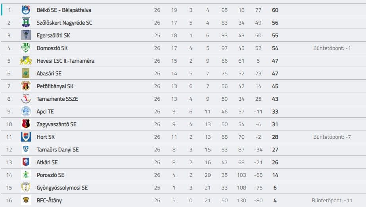Open the RFC-Átány team badge

tap(26, 200)
